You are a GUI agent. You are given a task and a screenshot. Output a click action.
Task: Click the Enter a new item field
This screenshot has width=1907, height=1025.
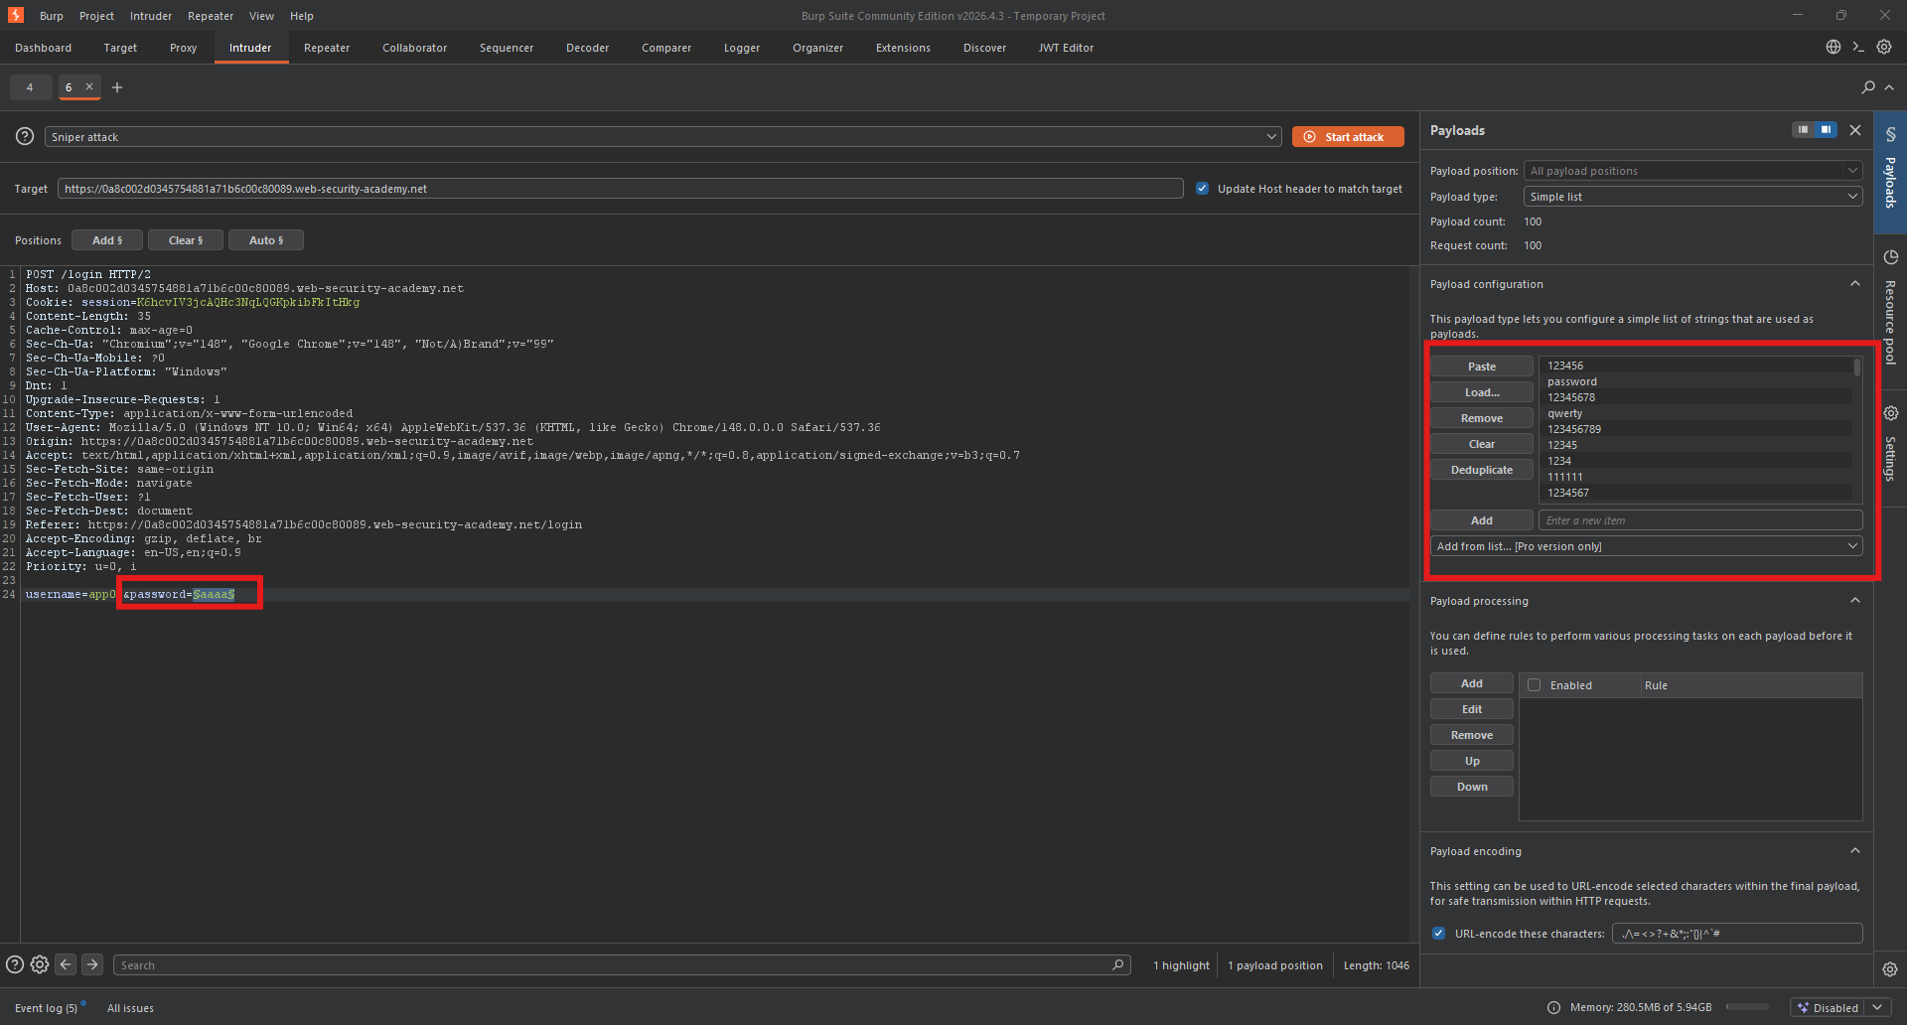(1700, 520)
